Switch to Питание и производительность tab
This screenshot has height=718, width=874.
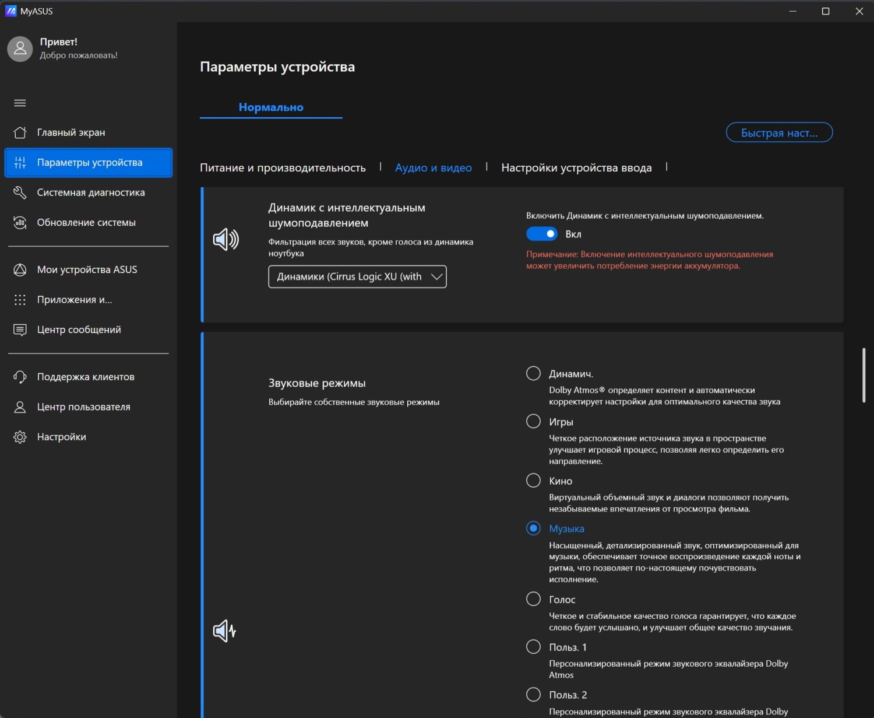tap(283, 168)
